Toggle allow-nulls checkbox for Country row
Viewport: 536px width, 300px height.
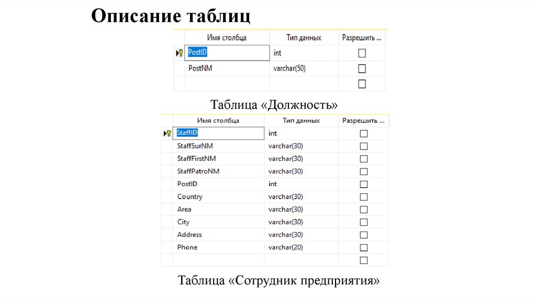(x=364, y=197)
